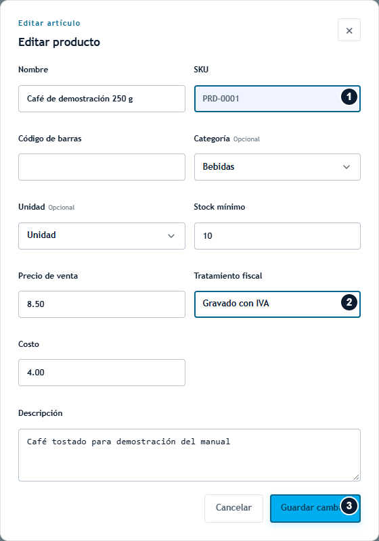Expand the Unidad dropdown chevron
Viewport: 379px width, 541px height.
pyautogui.click(x=171, y=236)
